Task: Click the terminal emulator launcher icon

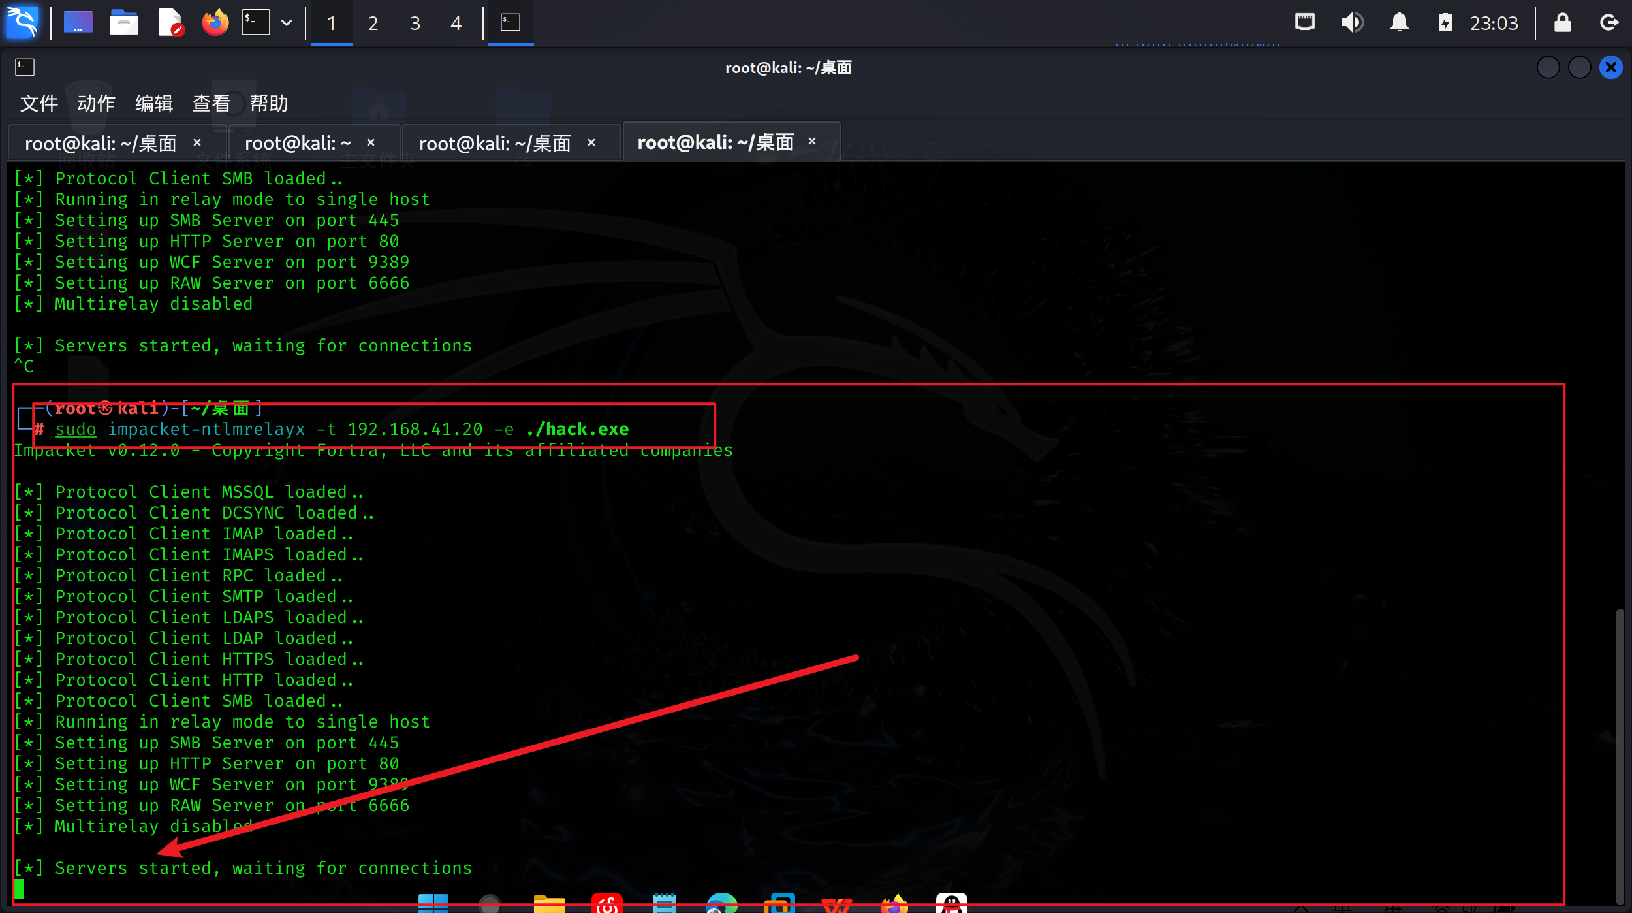Action: 255,23
